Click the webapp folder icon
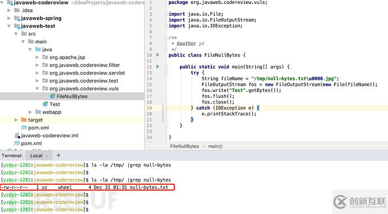The height and width of the screenshot is (214, 388). 38,111
